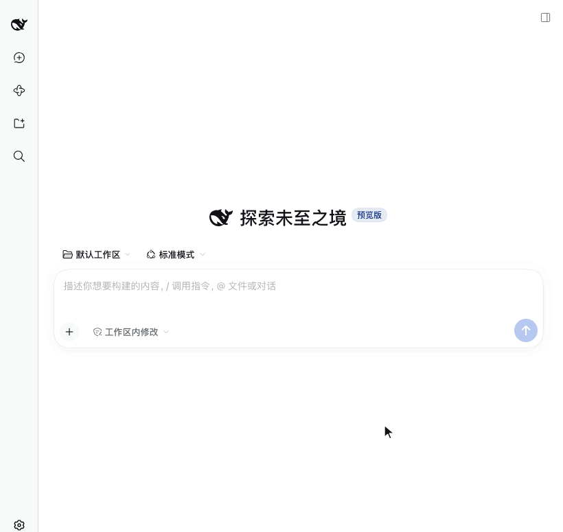Open search from the sidebar
The image size is (563, 532).
19,156
